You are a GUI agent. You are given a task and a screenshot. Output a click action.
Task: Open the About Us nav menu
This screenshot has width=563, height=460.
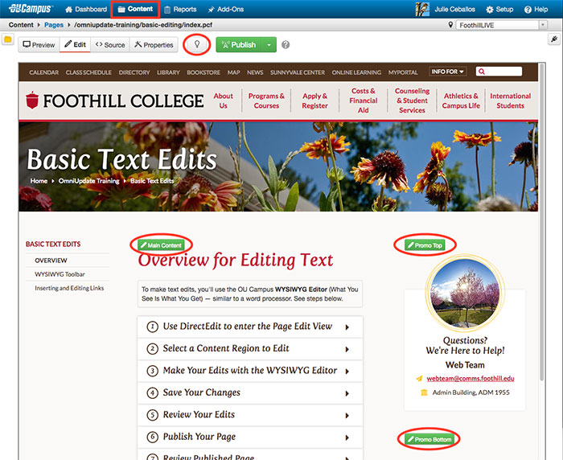pos(223,101)
